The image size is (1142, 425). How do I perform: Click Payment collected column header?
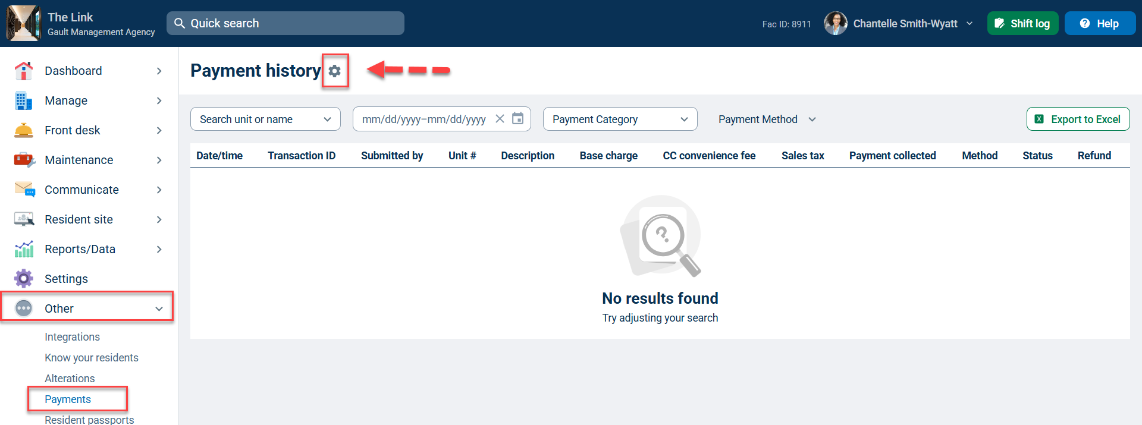coord(893,156)
